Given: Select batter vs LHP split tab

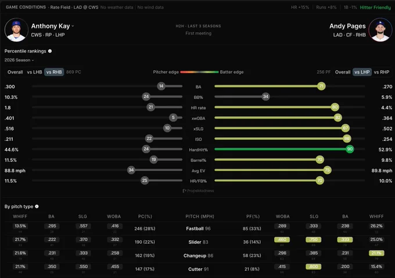Looking at the screenshot, I should (362, 72).
